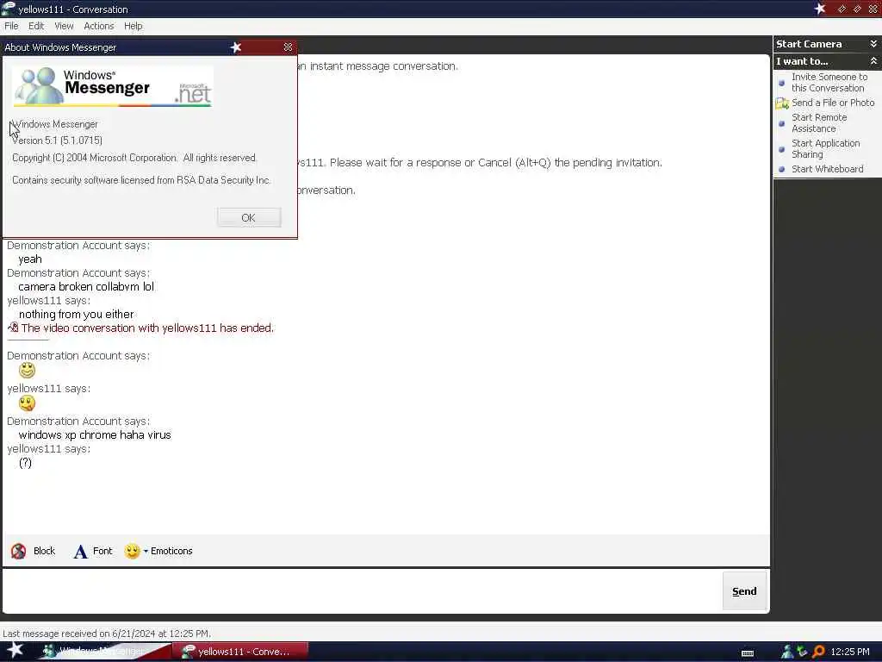Click the video ended notice icon
Image resolution: width=882 pixels, height=662 pixels.
[x=13, y=328]
